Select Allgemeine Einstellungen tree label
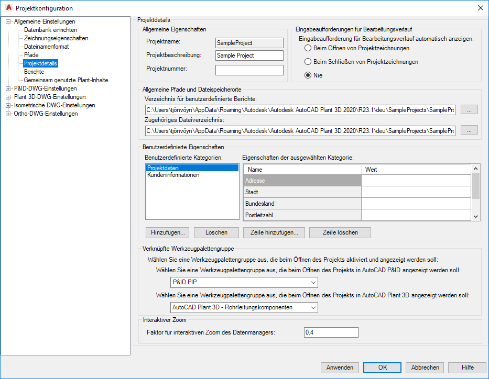The width and height of the screenshot is (489, 379). [45, 21]
